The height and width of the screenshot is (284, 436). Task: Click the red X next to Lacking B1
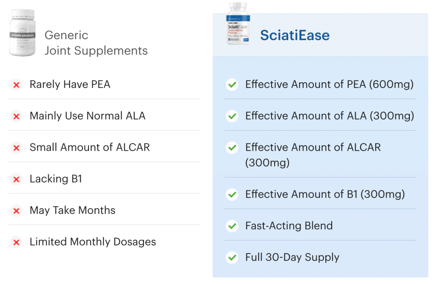[17, 179]
